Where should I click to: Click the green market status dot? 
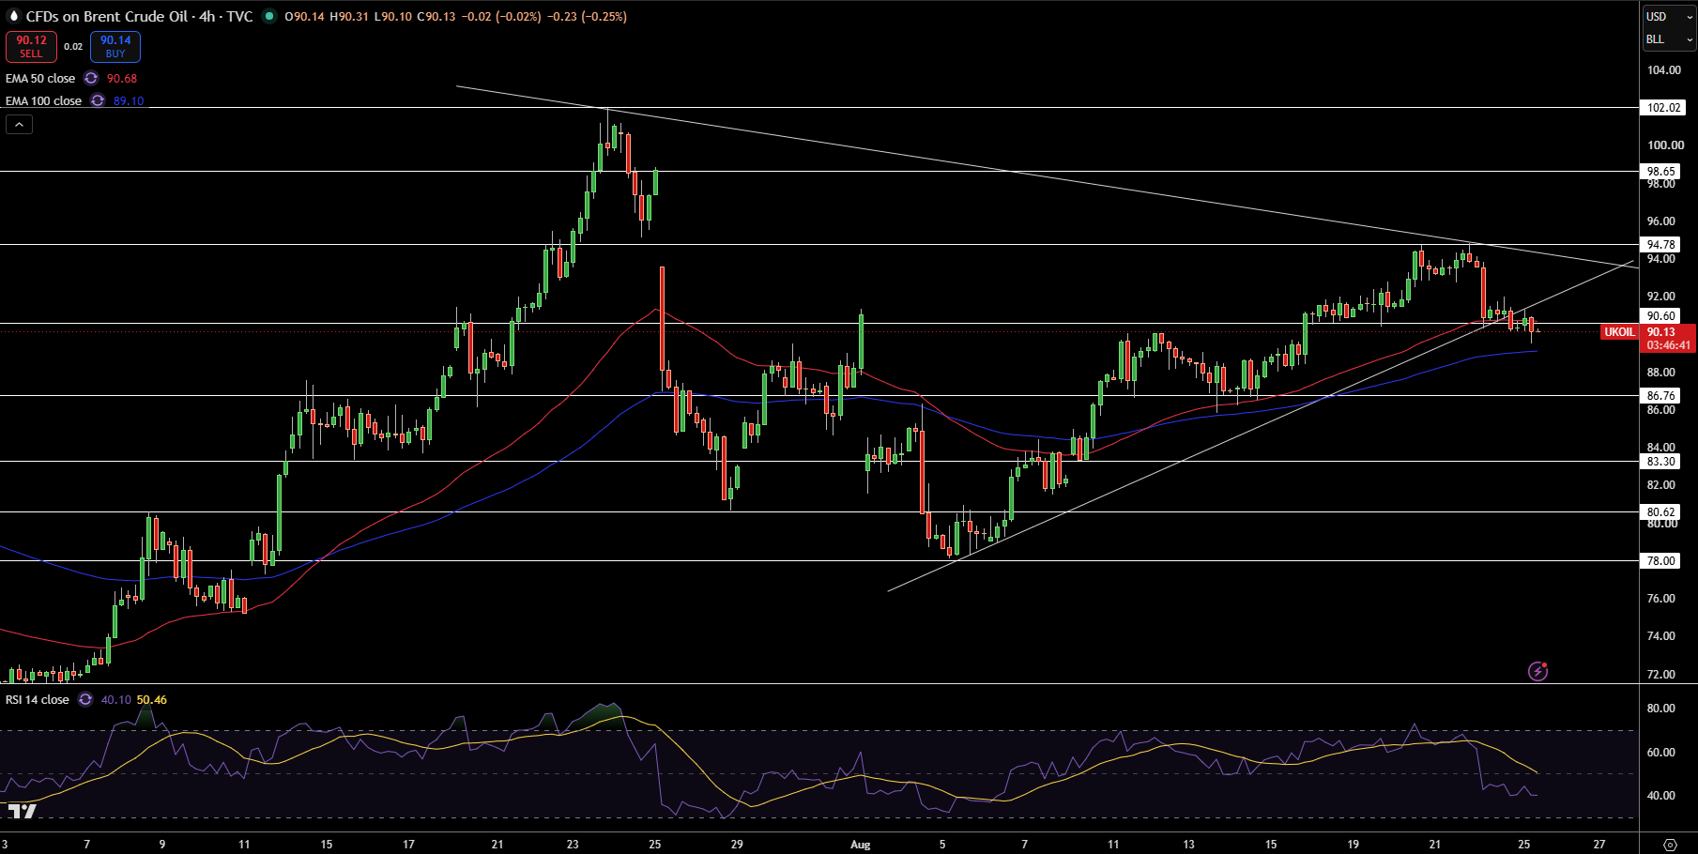[269, 16]
